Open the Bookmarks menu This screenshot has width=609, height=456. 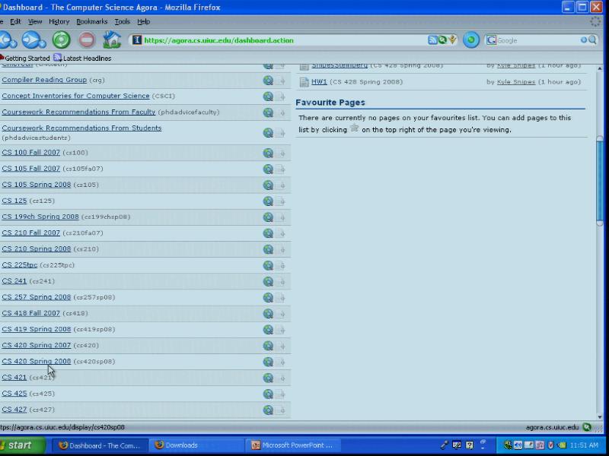coord(91,22)
